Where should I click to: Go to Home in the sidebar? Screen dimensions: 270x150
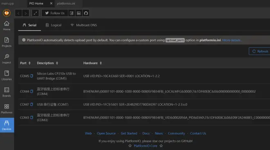point(7,26)
